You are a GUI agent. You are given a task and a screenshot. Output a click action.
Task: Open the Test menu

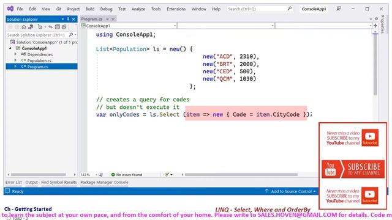click(122, 9)
